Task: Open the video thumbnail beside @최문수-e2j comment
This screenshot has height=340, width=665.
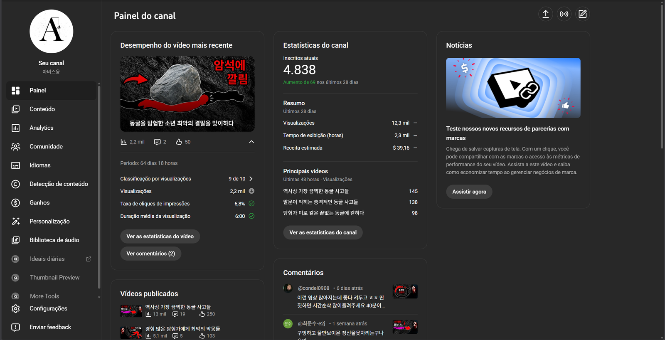Action: (x=405, y=327)
